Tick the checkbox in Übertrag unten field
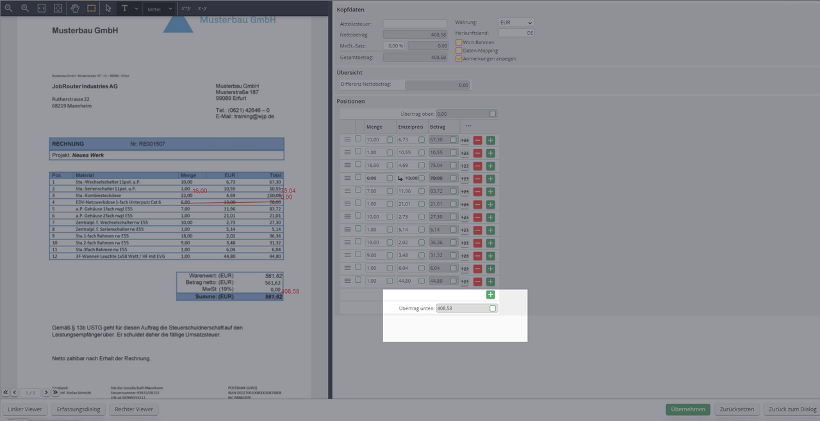 click(x=492, y=308)
